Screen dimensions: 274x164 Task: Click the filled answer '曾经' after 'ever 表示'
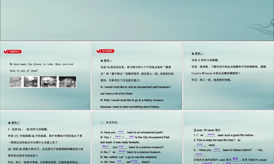coord(235,159)
